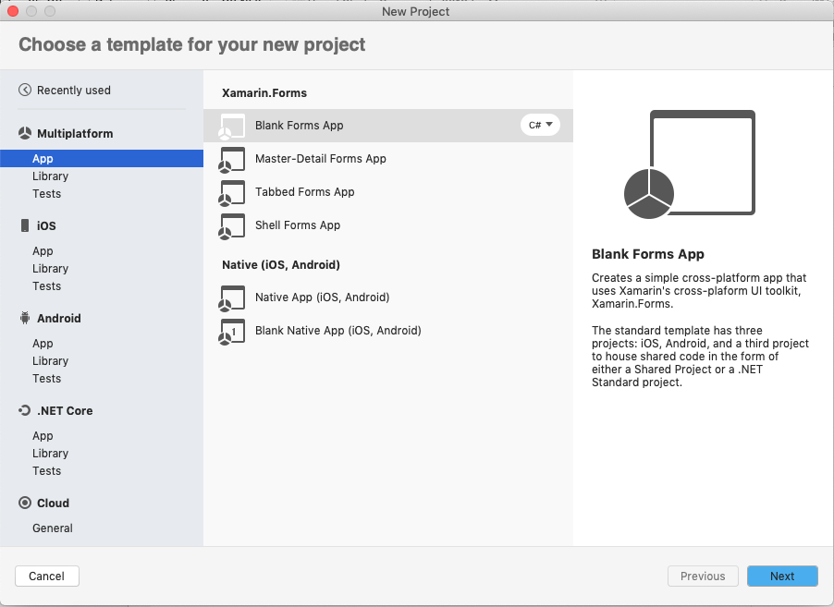Select the Blank Forms App template icon
This screenshot has width=834, height=607.
232,125
